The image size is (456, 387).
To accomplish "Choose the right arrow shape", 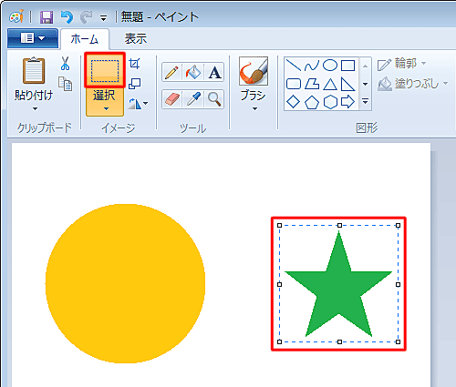I will click(x=347, y=102).
